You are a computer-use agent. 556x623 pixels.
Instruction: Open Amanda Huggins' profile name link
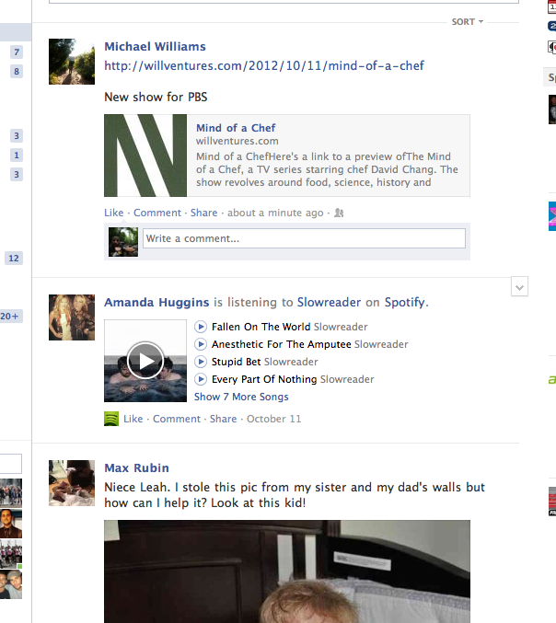(x=156, y=303)
